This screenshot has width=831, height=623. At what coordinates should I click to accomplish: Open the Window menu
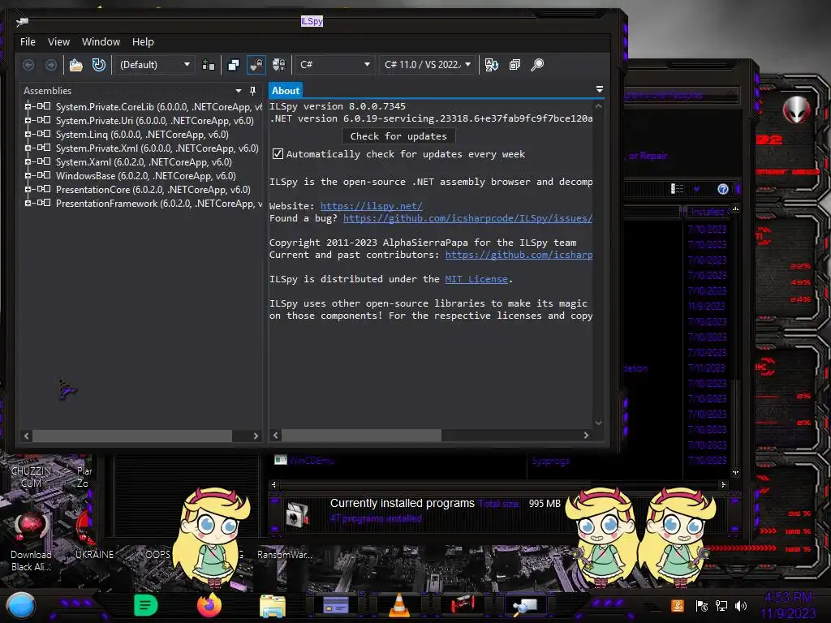point(101,42)
